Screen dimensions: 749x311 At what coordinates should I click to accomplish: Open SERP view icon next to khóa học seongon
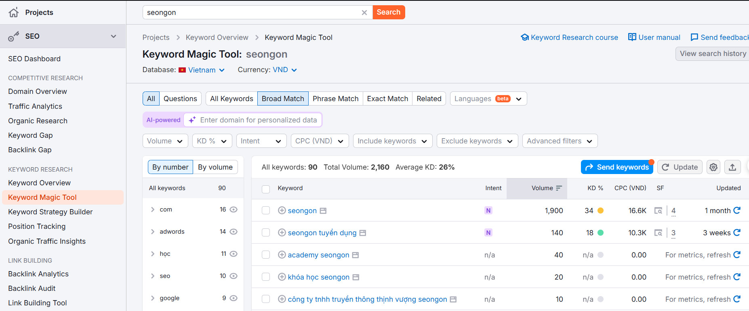click(x=356, y=277)
